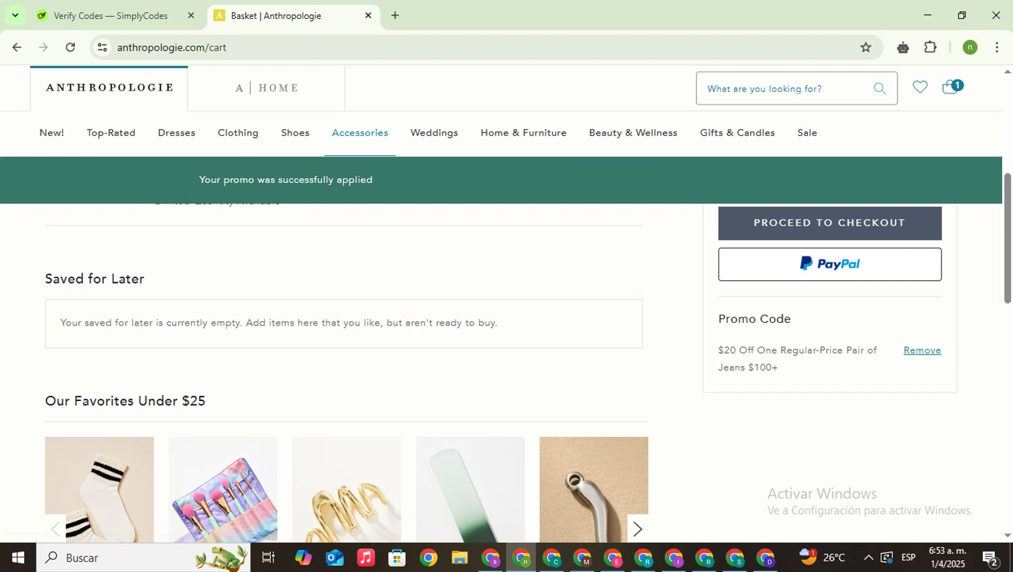This screenshot has height=572, width=1013.
Task: Open the Sale menu
Action: [807, 133]
